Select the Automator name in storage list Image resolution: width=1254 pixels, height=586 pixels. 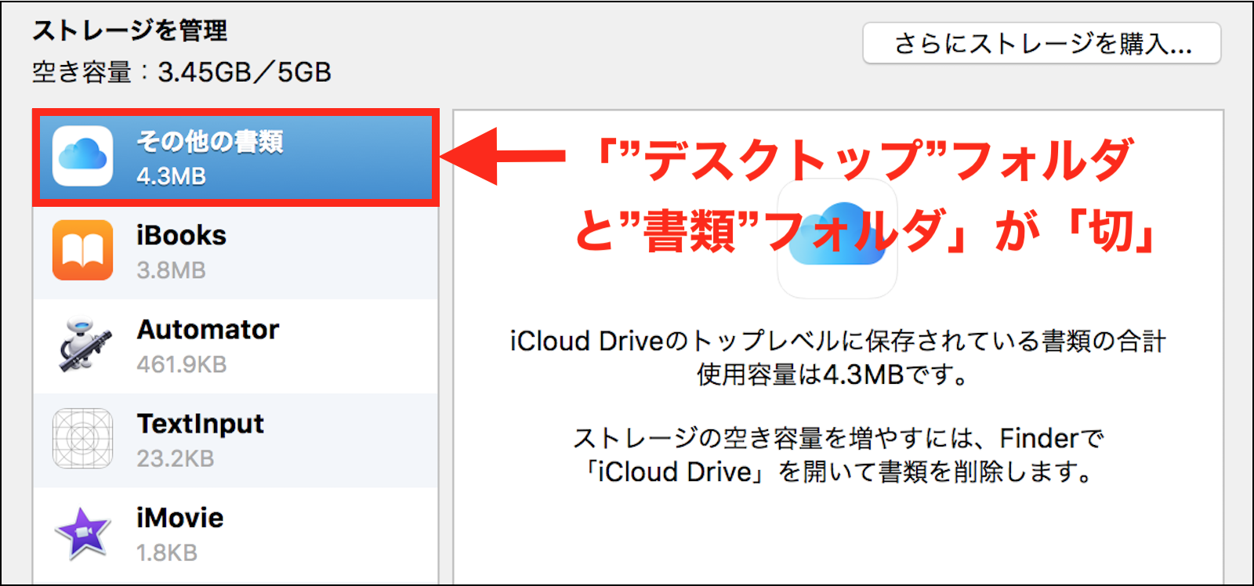(x=208, y=329)
